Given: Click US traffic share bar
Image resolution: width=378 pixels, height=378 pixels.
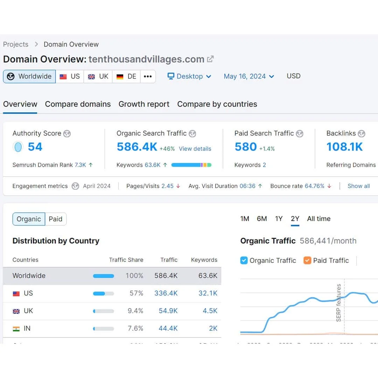Looking at the screenshot, I should click(103, 294).
